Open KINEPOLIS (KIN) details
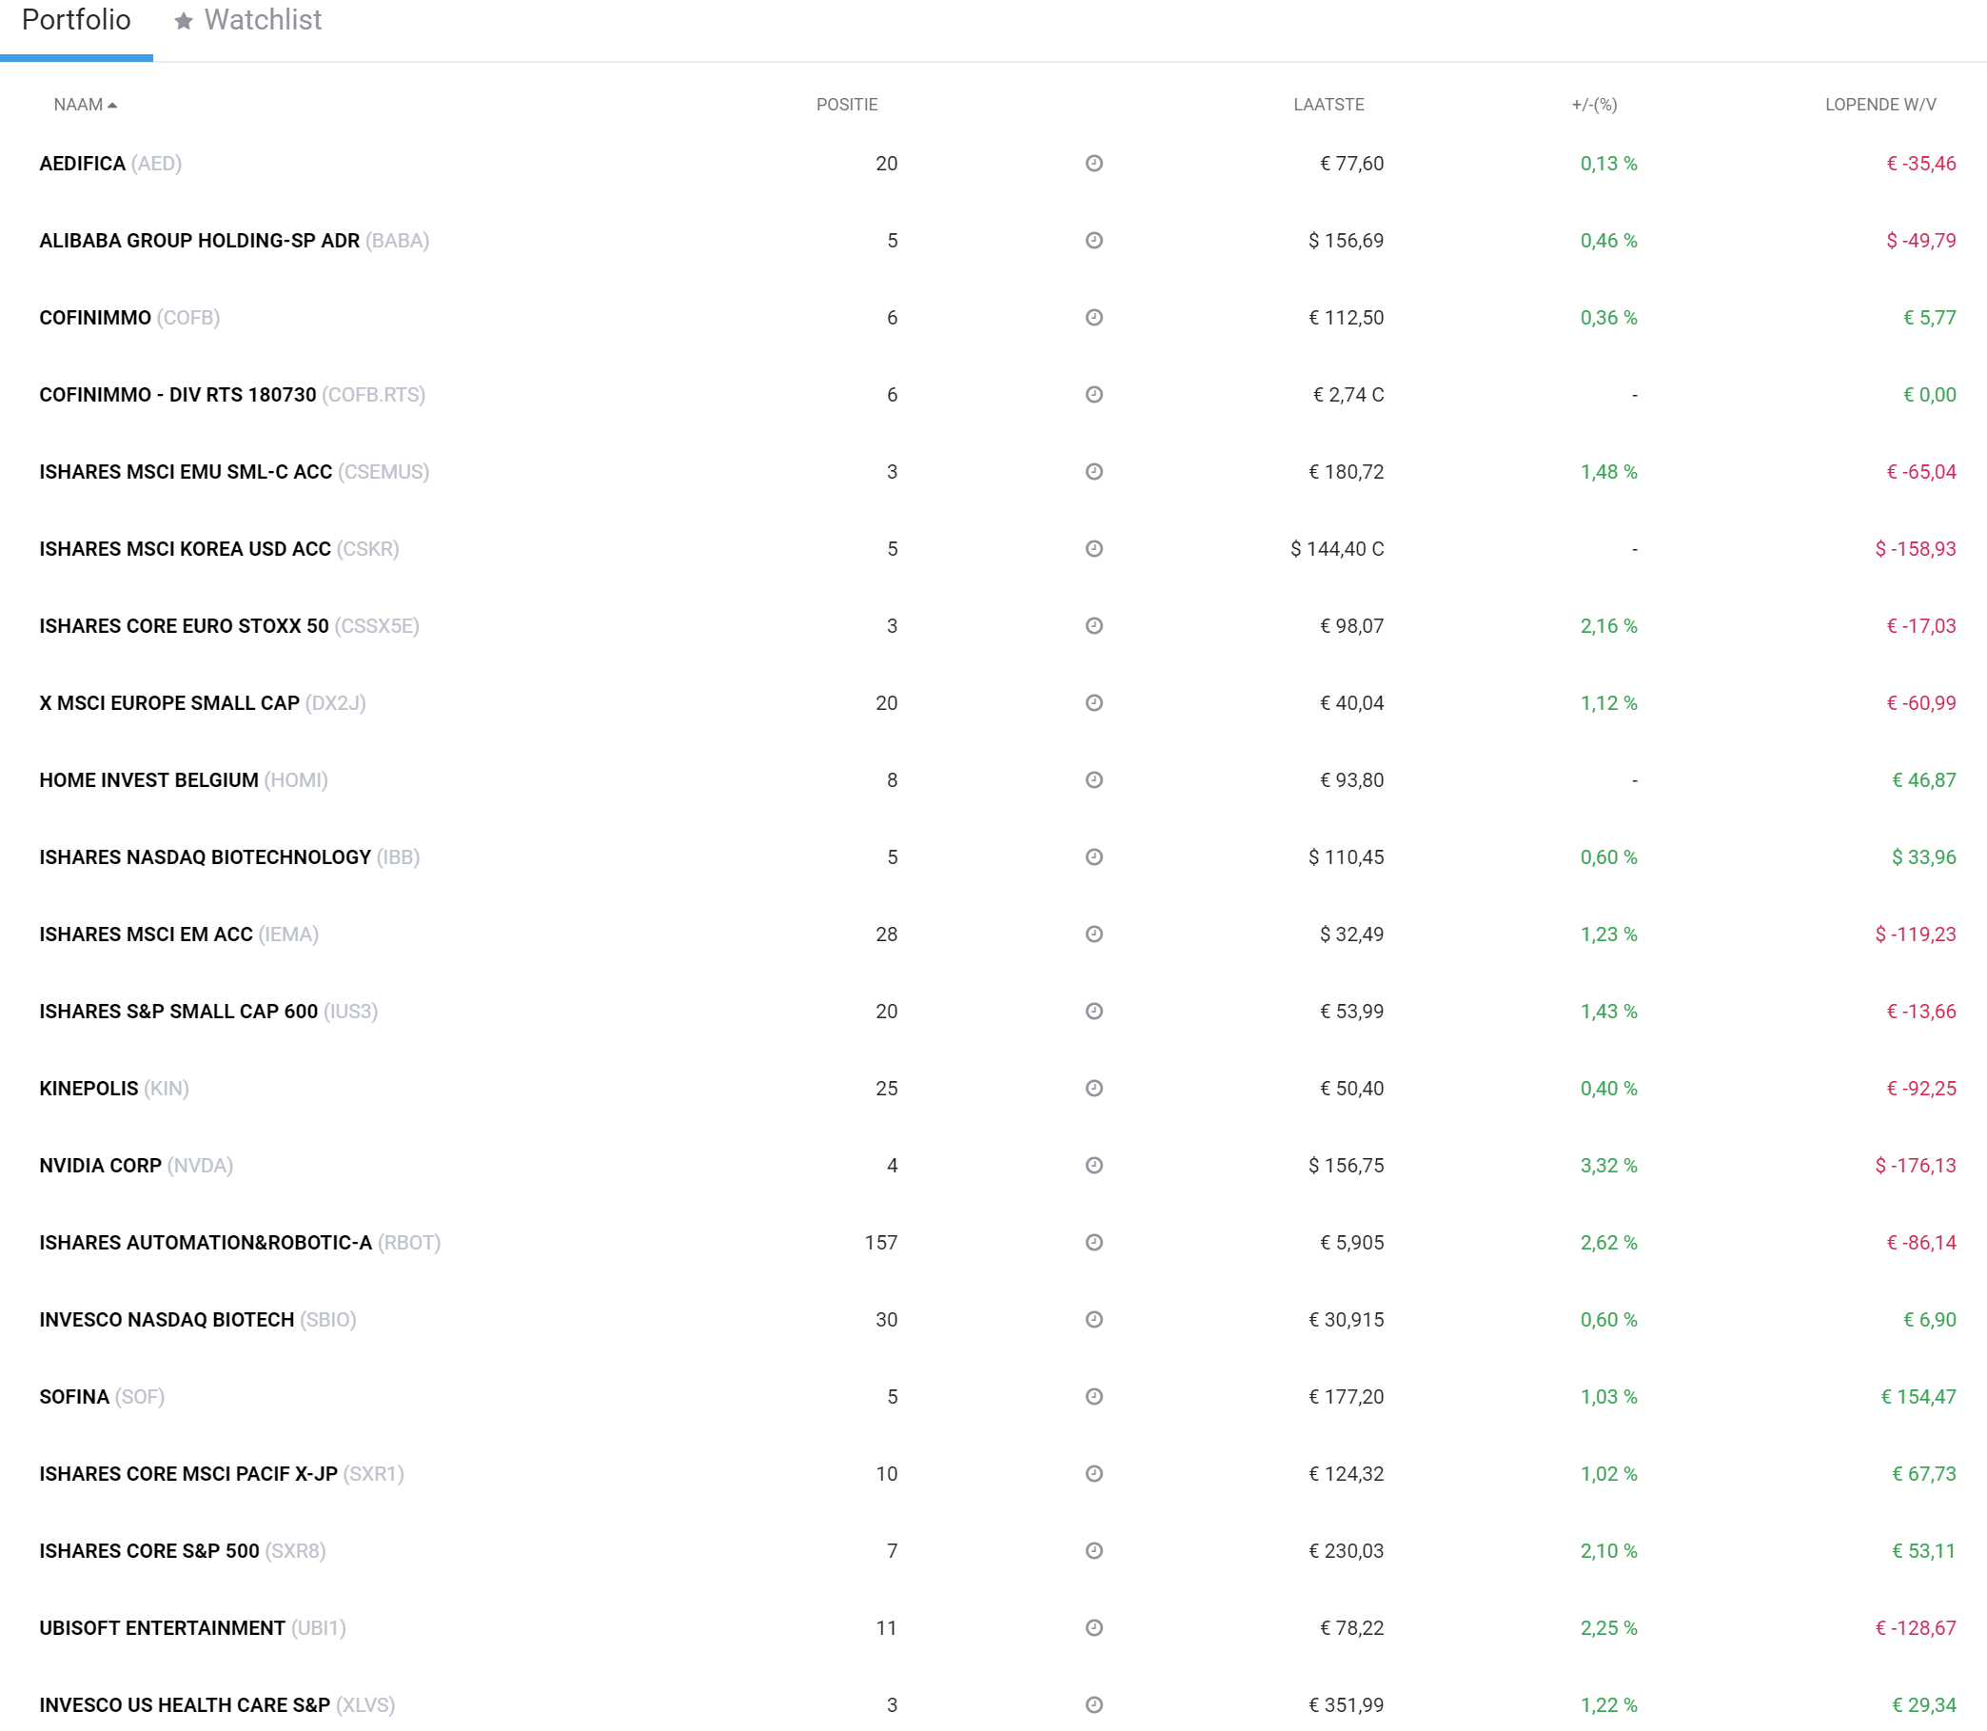This screenshot has width=1987, height=1731. [114, 1089]
